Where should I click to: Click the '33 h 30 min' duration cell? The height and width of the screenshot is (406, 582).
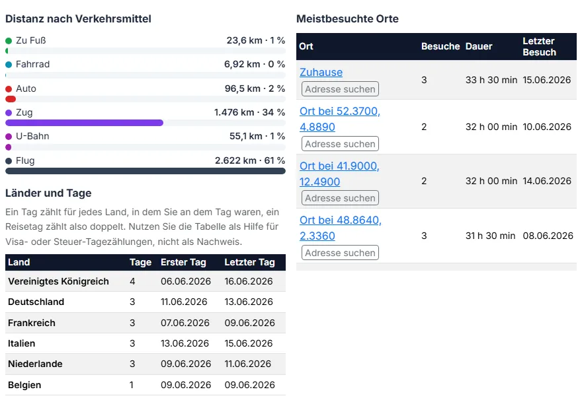click(491, 80)
